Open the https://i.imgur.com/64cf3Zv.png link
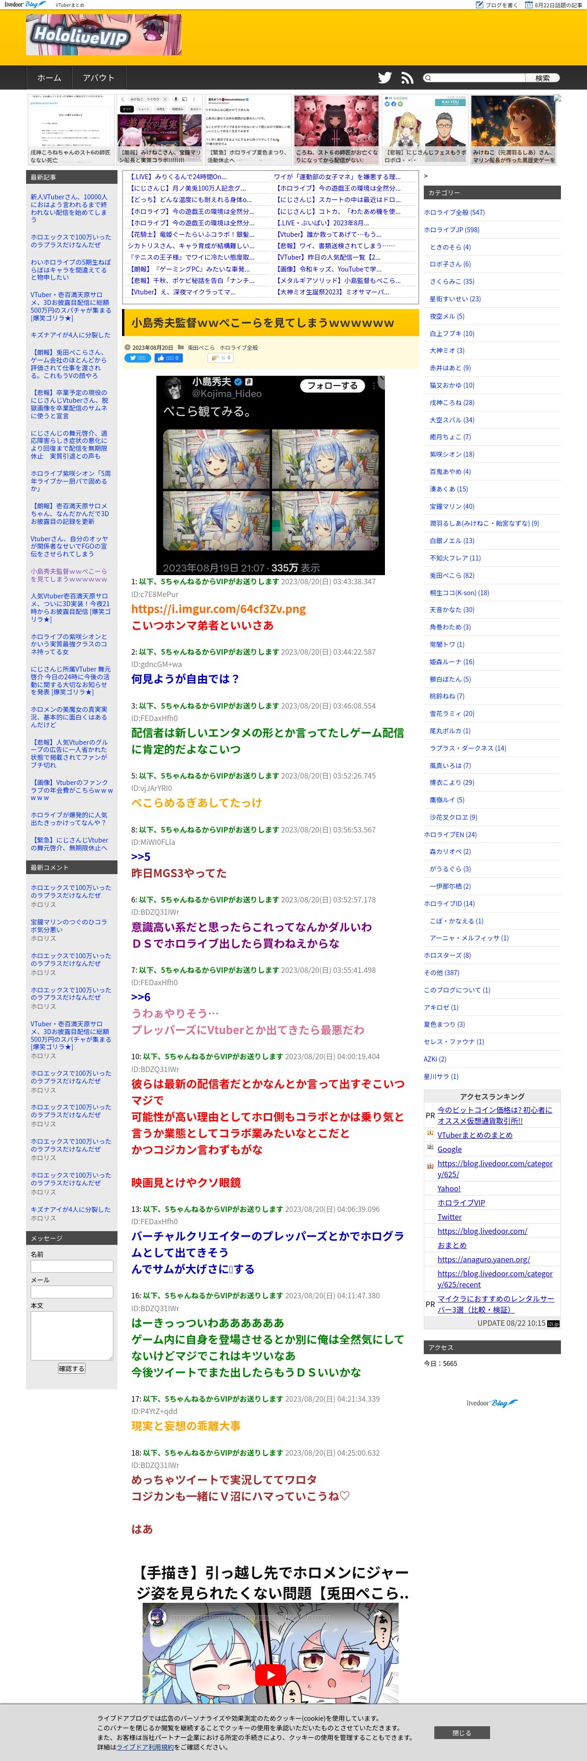 [219, 609]
